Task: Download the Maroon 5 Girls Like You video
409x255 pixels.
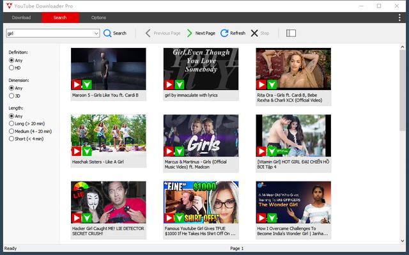Action: [87, 84]
